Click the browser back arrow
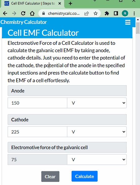Viewport: 140px width, 185px height. 5,13
